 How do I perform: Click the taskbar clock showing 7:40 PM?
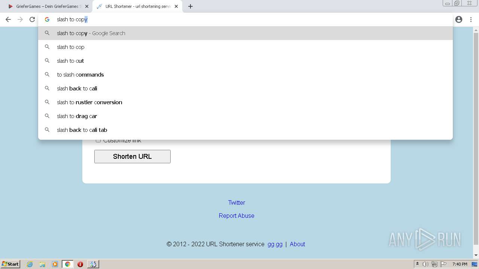pyautogui.click(x=460, y=264)
